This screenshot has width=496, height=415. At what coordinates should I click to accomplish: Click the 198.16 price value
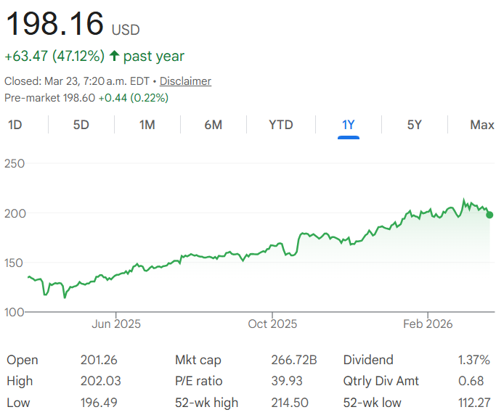(x=54, y=24)
